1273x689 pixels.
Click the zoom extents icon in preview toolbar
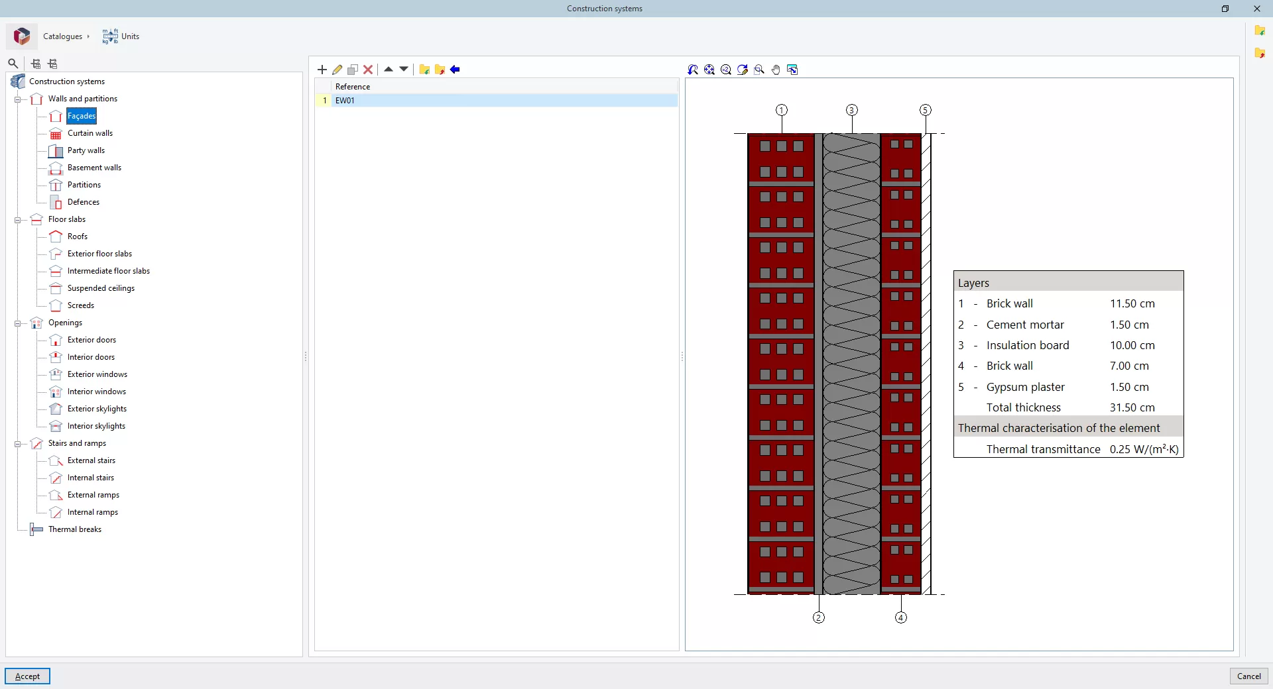pyautogui.click(x=709, y=70)
